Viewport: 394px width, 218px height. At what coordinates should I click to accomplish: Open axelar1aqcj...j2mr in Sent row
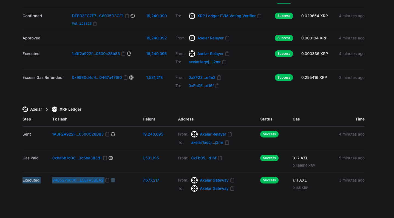click(x=207, y=142)
